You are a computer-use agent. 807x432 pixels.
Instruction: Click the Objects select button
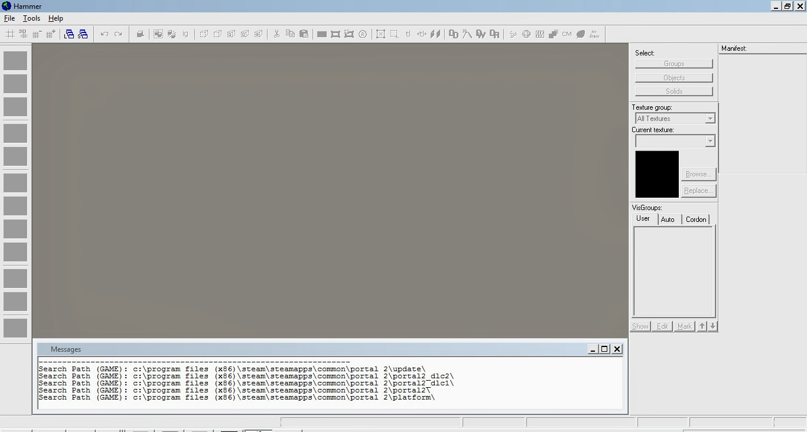(673, 77)
